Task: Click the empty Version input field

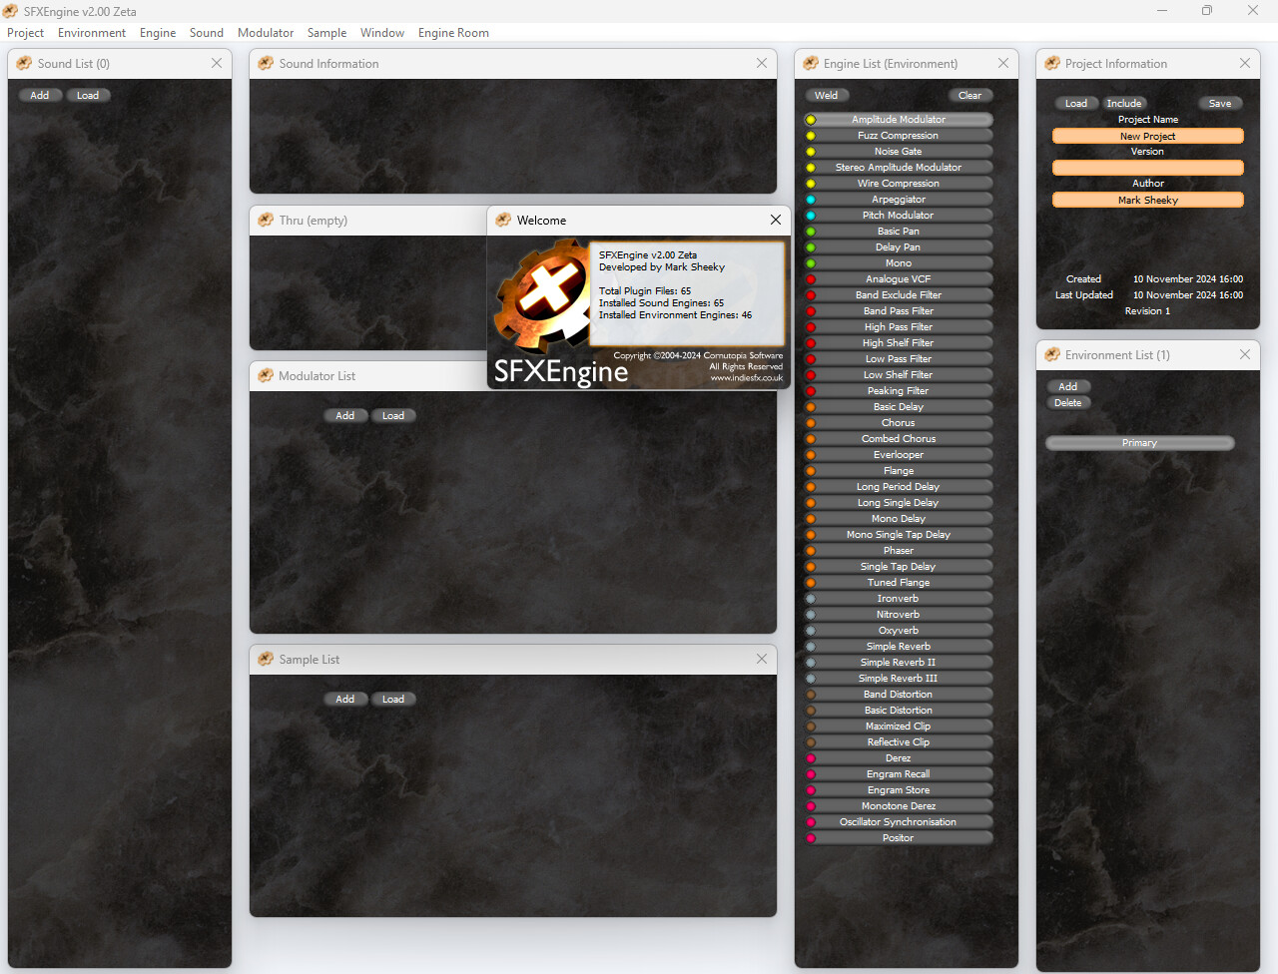Action: (x=1147, y=168)
